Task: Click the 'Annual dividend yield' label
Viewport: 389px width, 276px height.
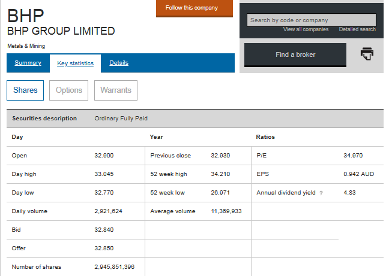Action: 286,193
